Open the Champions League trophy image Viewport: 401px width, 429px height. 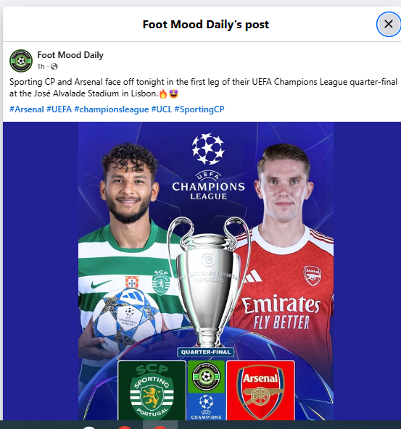(209, 282)
